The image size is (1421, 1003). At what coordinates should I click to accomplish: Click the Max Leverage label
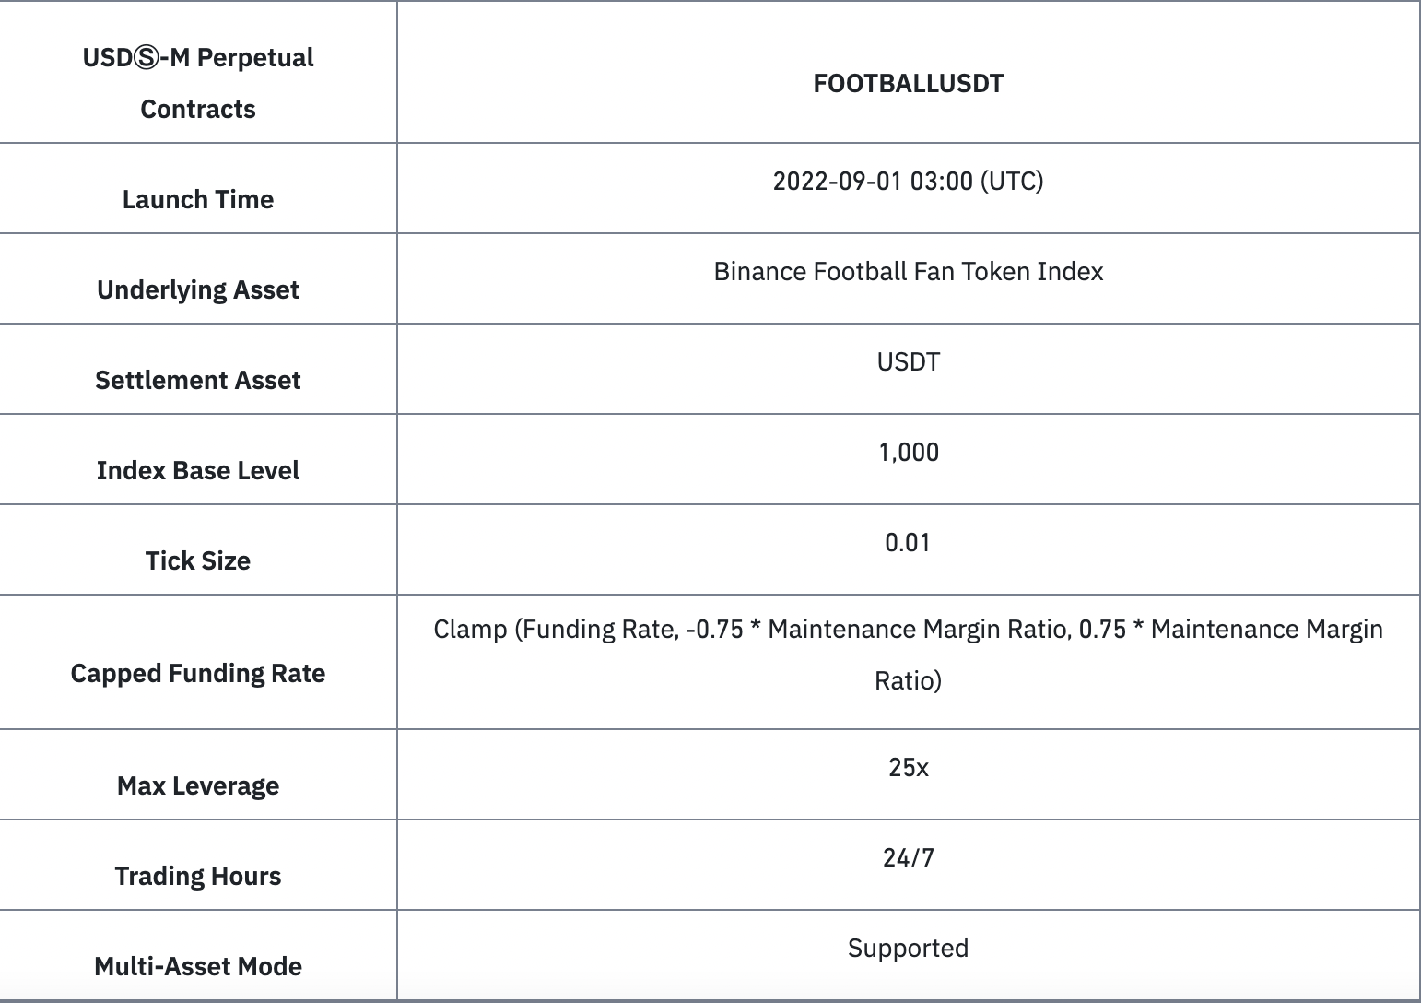[x=198, y=785]
